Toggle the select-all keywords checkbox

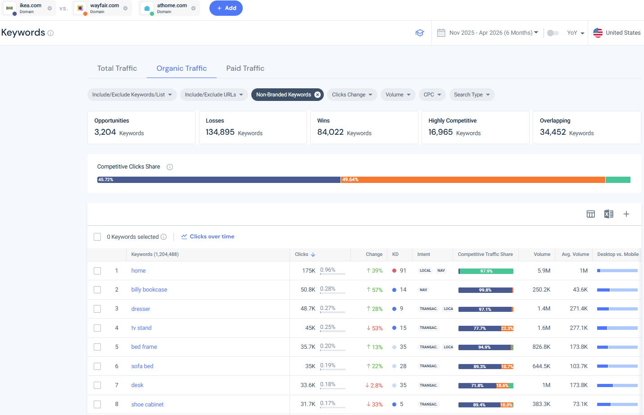pyautogui.click(x=97, y=237)
